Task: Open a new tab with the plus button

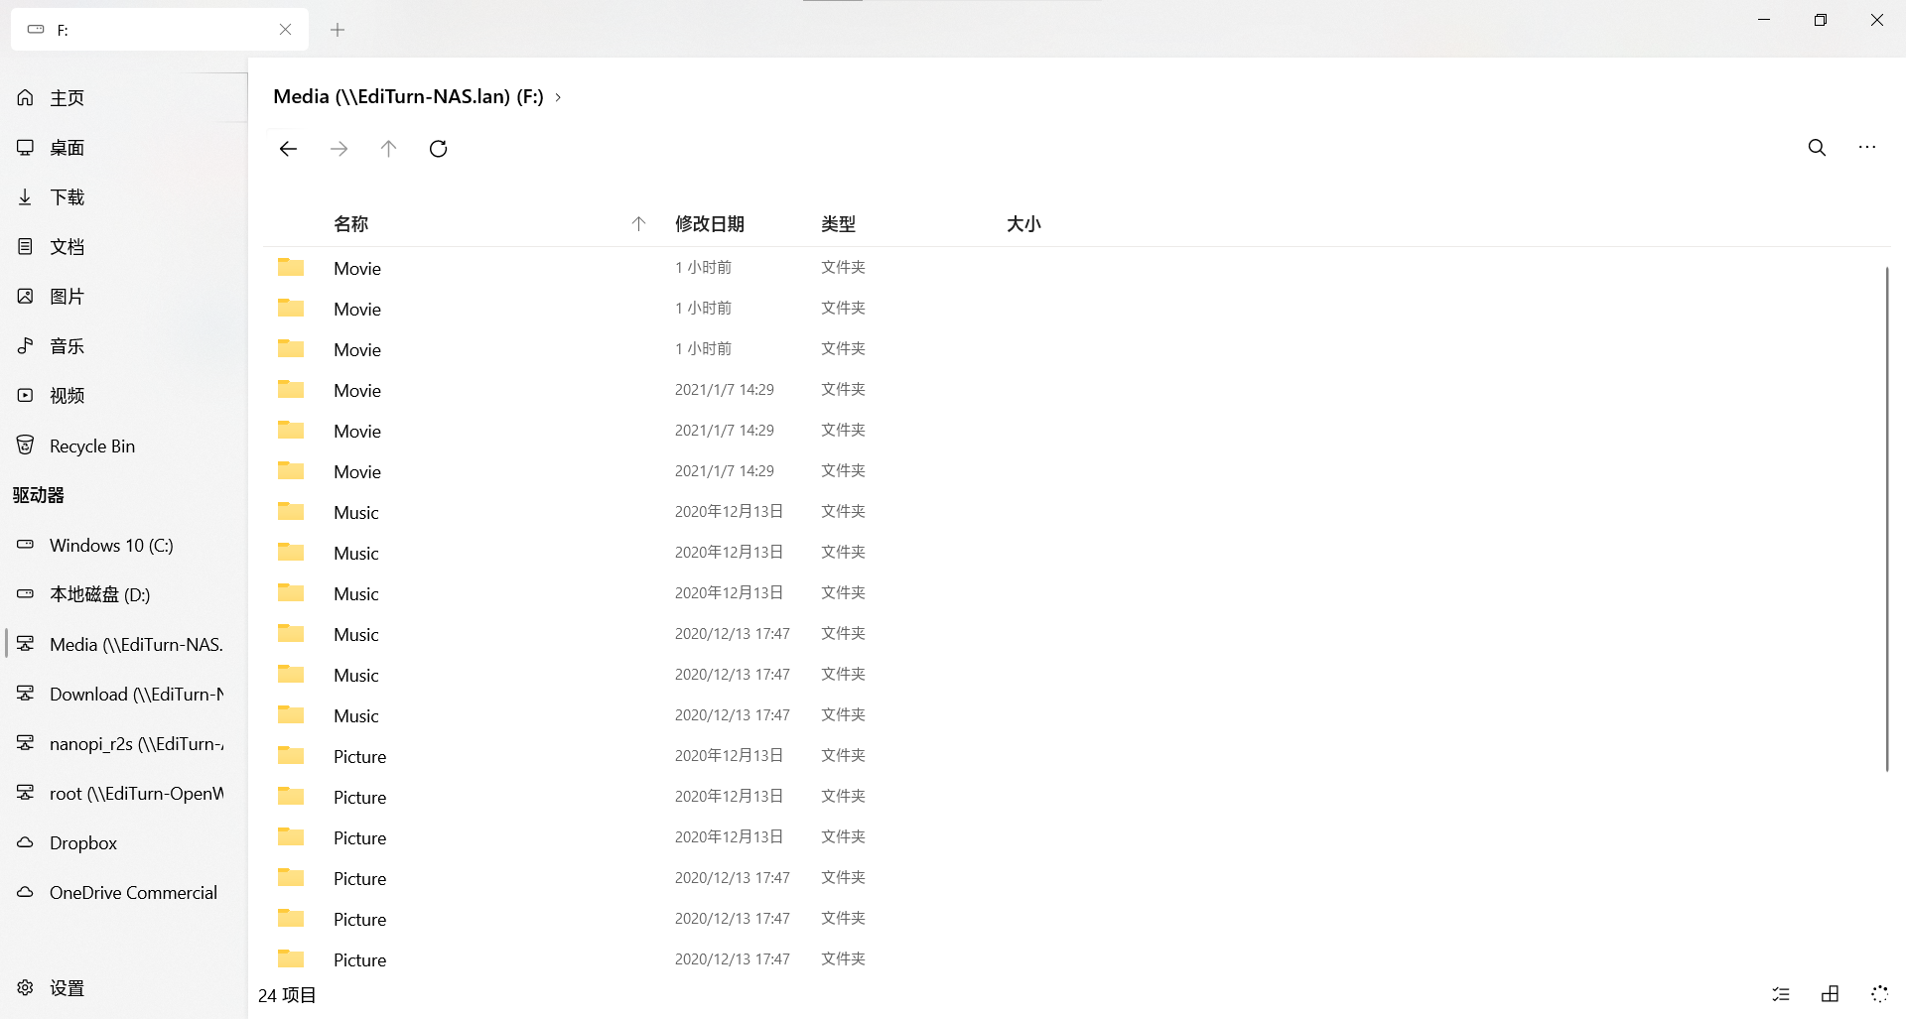Action: point(338,30)
